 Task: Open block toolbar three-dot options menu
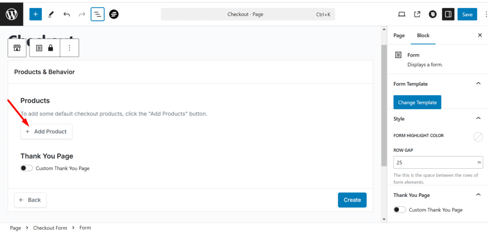pos(70,48)
